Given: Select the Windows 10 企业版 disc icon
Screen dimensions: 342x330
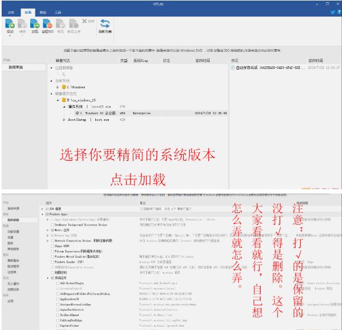Looking at the screenshot, I should 77,113.
